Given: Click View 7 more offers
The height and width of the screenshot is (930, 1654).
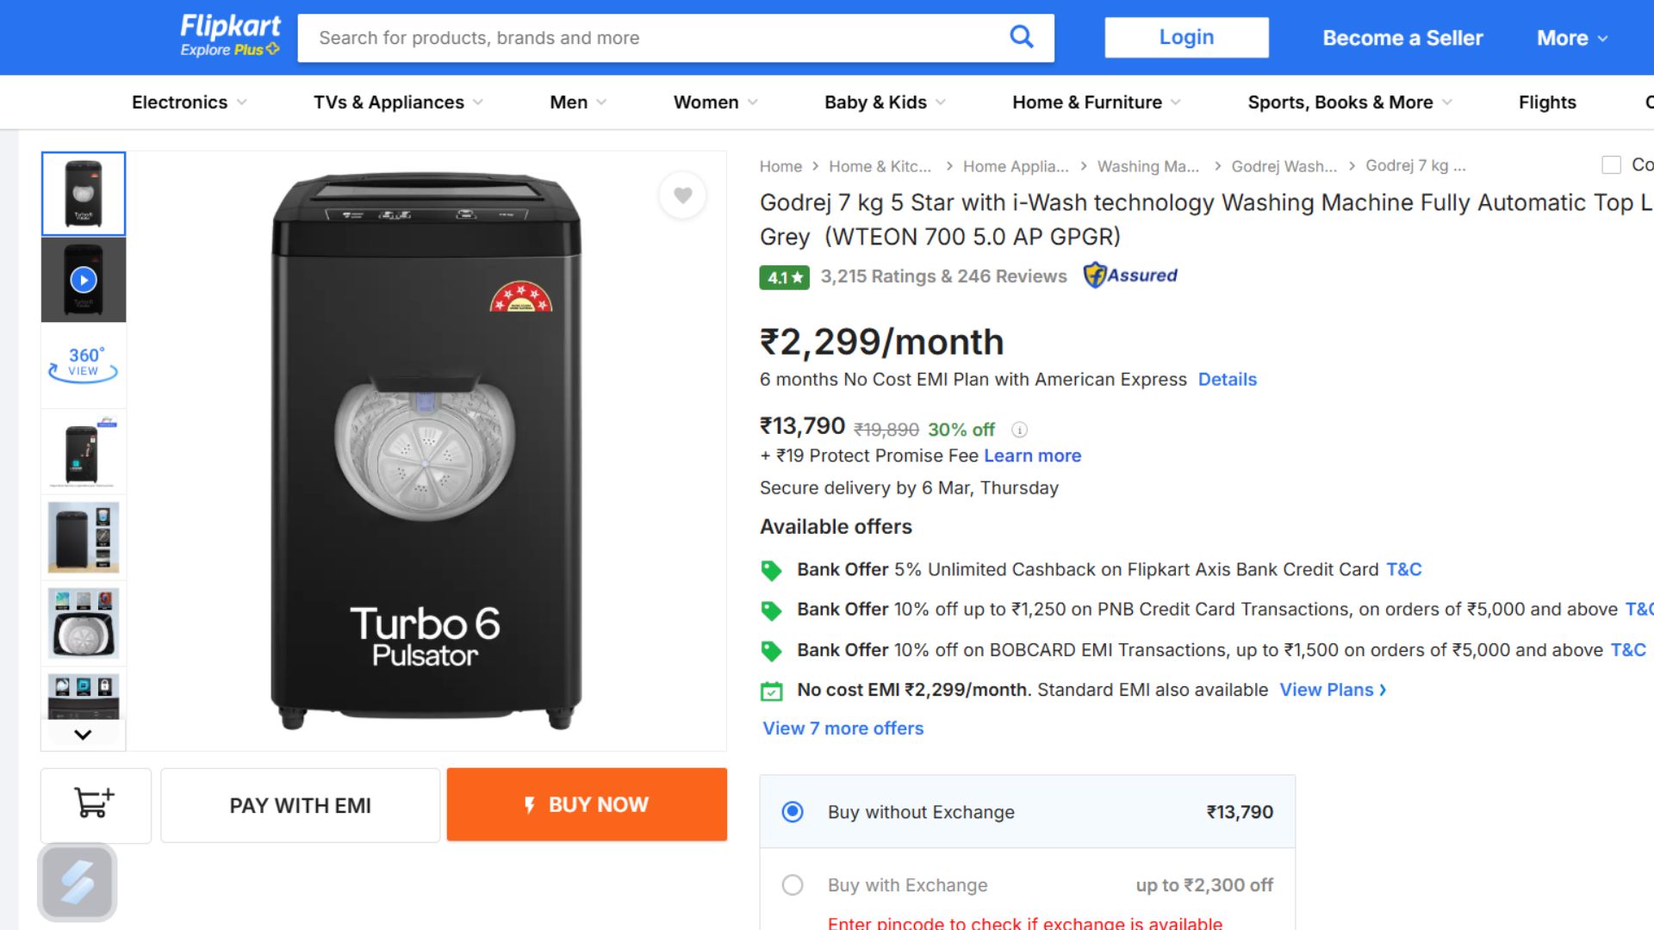Looking at the screenshot, I should 843,728.
